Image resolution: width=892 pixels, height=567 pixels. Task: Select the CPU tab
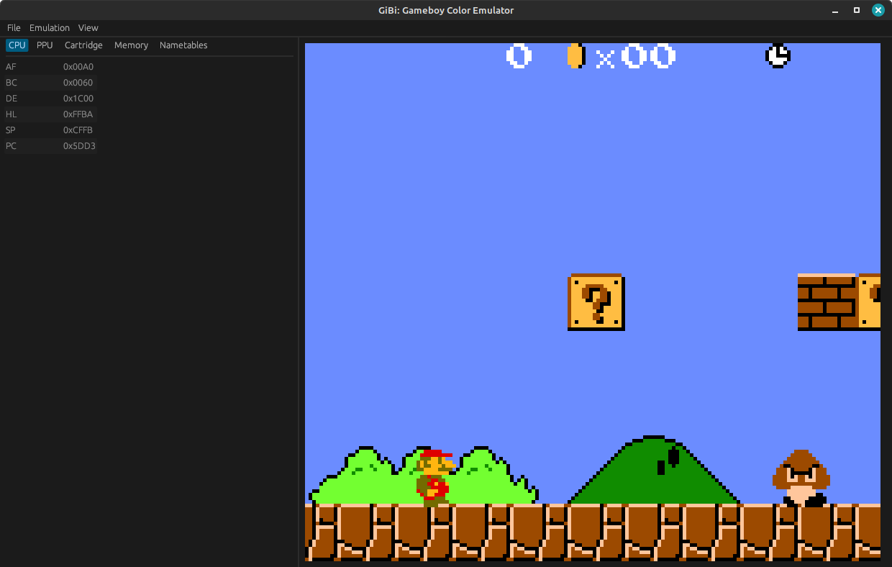click(x=17, y=45)
